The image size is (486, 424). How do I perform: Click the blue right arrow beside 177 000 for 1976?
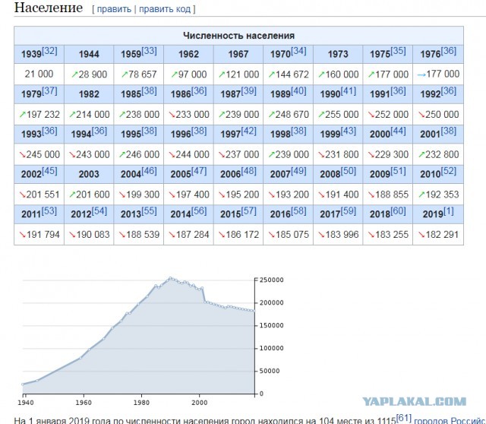[x=421, y=74]
